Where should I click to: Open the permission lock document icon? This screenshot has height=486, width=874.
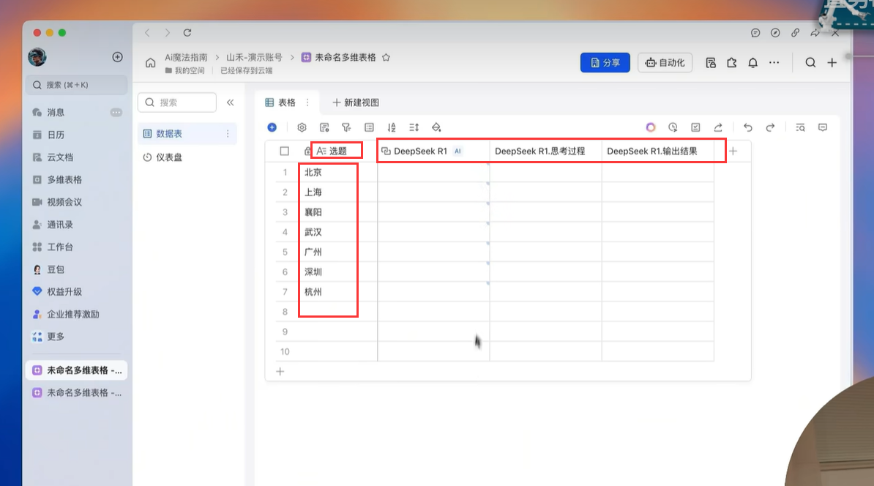click(711, 63)
